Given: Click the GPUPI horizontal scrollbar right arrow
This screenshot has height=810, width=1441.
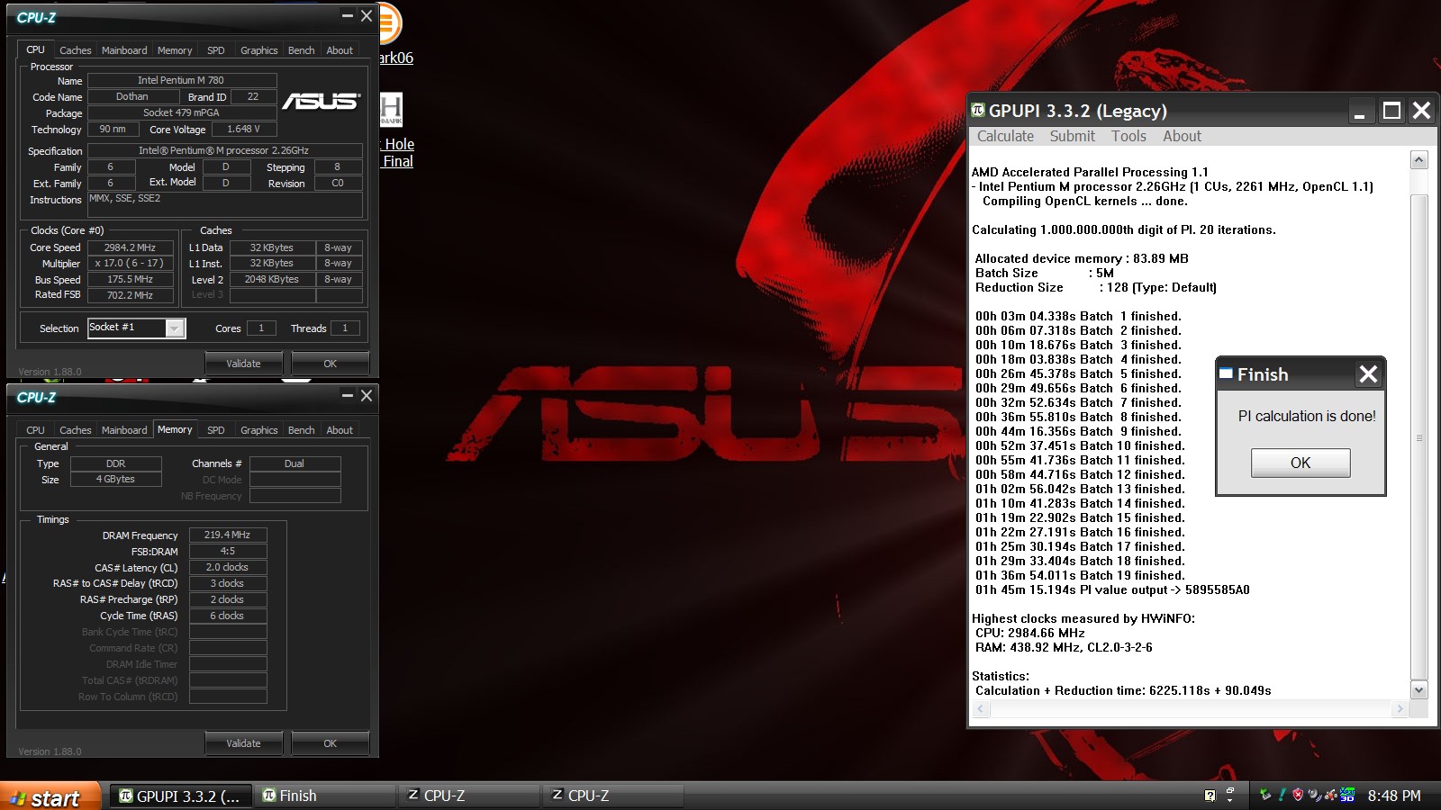Looking at the screenshot, I should pos(1400,709).
